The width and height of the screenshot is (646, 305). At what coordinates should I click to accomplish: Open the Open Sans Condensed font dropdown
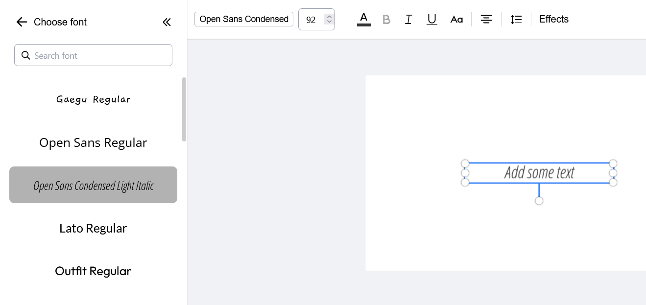click(x=244, y=19)
